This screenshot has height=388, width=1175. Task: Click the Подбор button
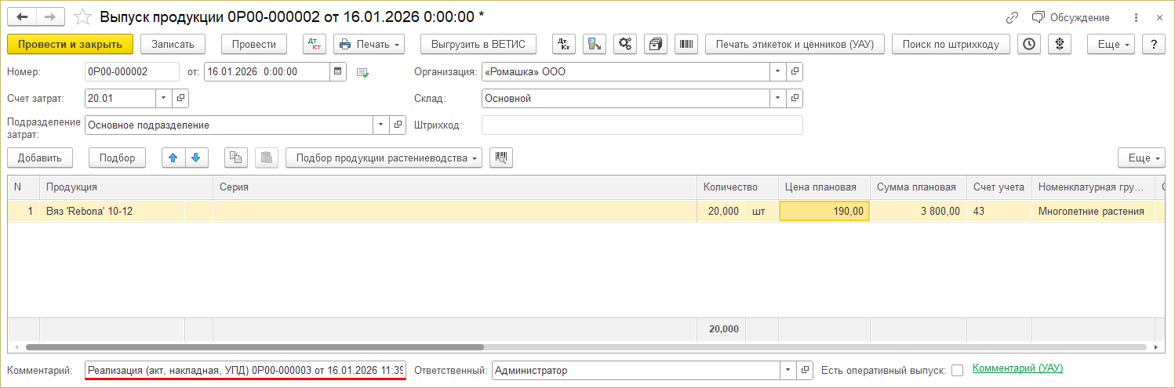coord(118,158)
